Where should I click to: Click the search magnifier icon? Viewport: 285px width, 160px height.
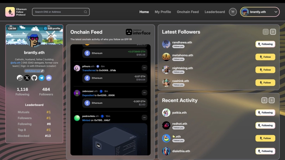85,12
